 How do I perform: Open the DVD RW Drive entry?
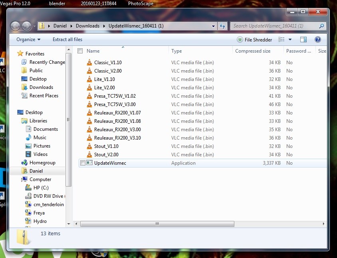tap(45, 196)
